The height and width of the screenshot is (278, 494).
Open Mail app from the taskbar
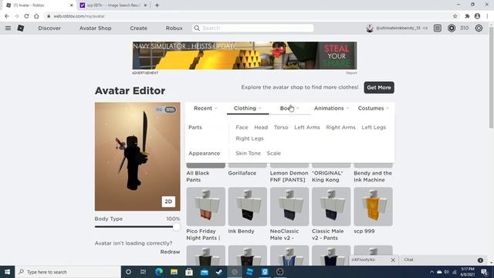[x=204, y=272]
